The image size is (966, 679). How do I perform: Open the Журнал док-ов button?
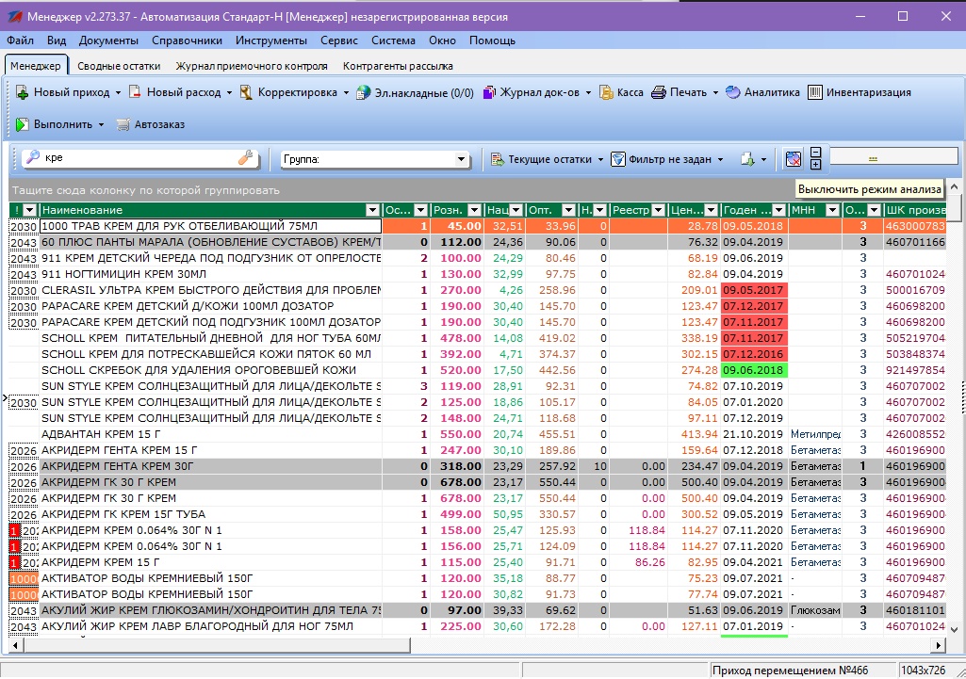tap(537, 92)
